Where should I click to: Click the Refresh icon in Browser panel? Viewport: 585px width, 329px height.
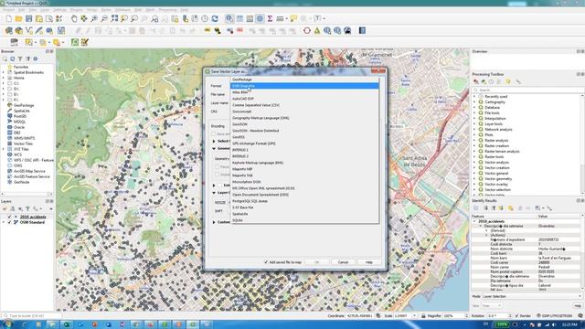tap(12, 58)
